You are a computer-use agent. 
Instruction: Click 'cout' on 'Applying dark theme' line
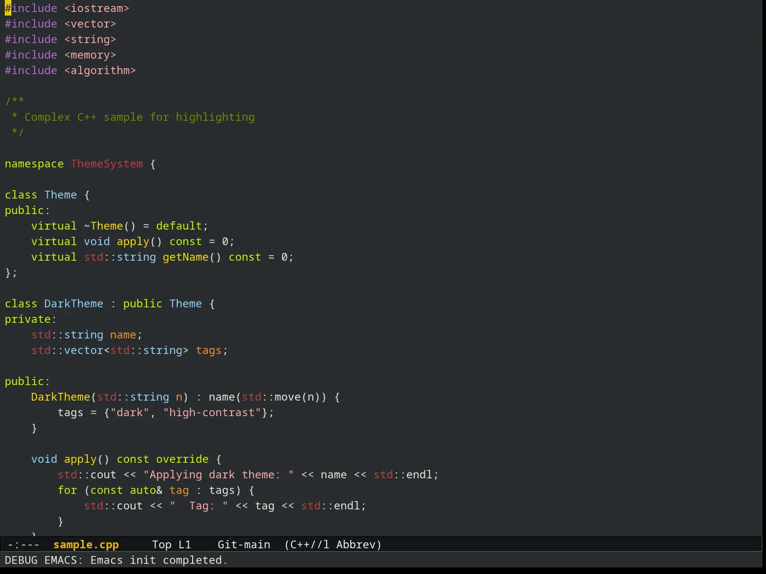(x=103, y=475)
